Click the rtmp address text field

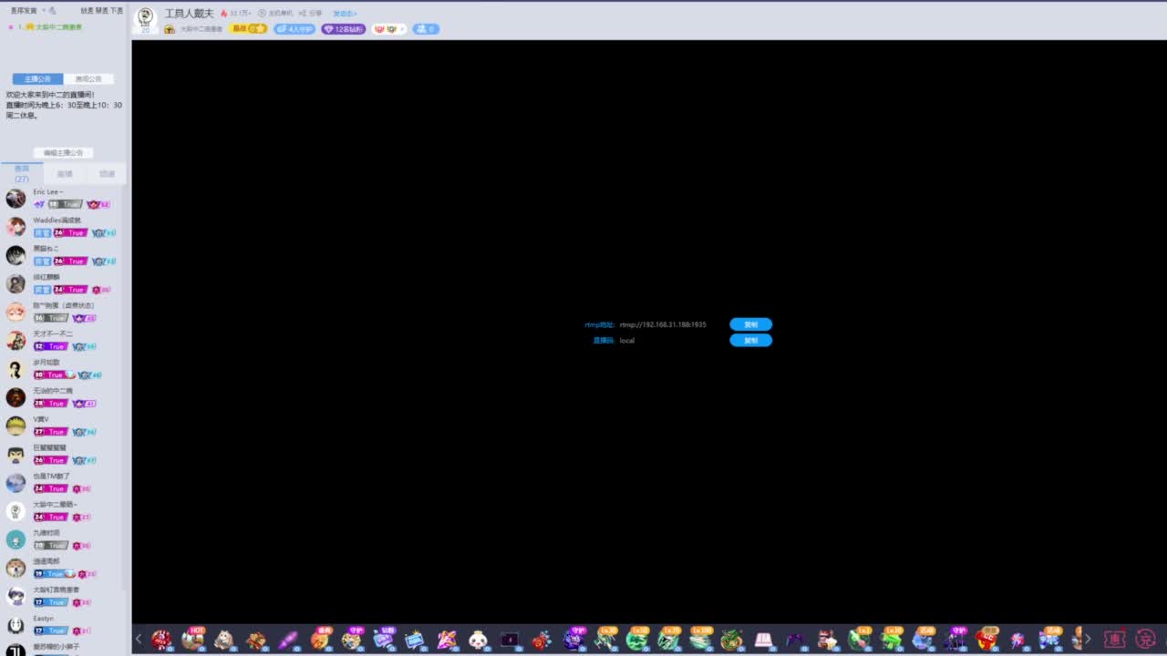[663, 324]
